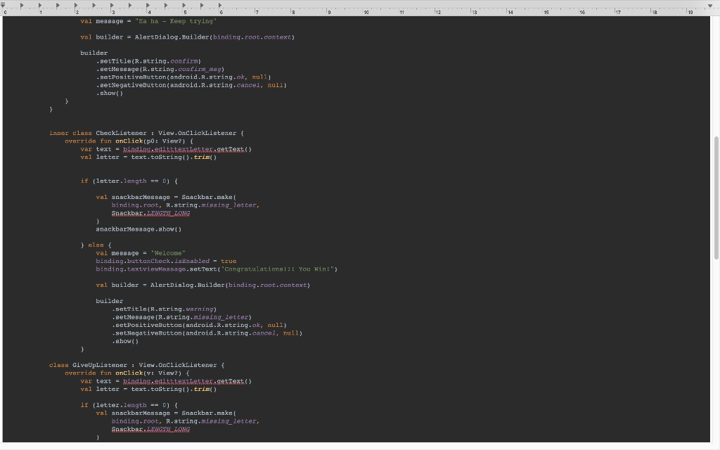
Task: Select the tab stop at ruler mark 2
Action: pyautogui.click(x=76, y=6)
